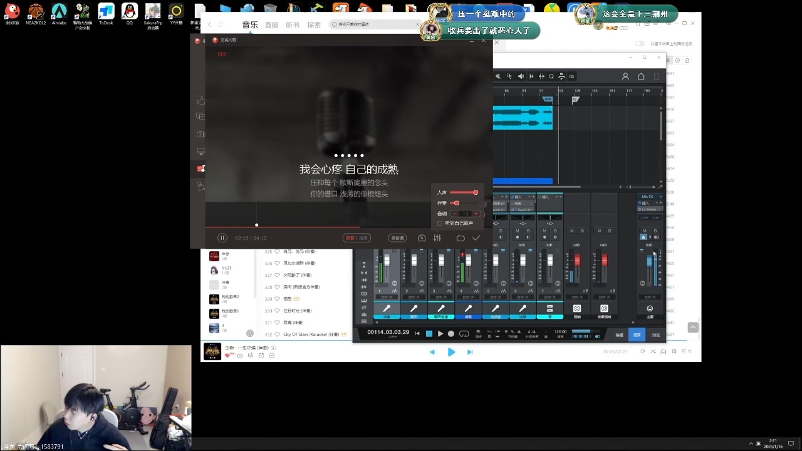The width and height of the screenshot is (802, 451).
Task: Select red music note sidebar icon
Action: (201, 168)
